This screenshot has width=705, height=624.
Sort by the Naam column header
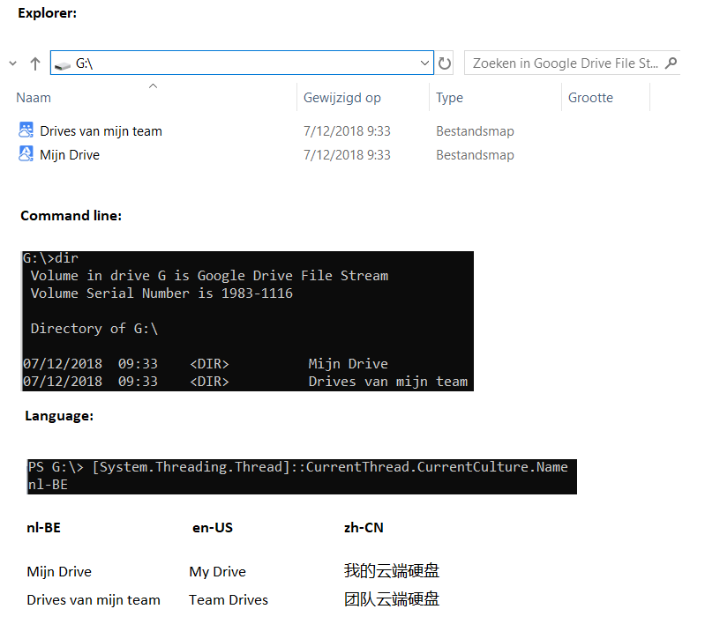click(34, 98)
